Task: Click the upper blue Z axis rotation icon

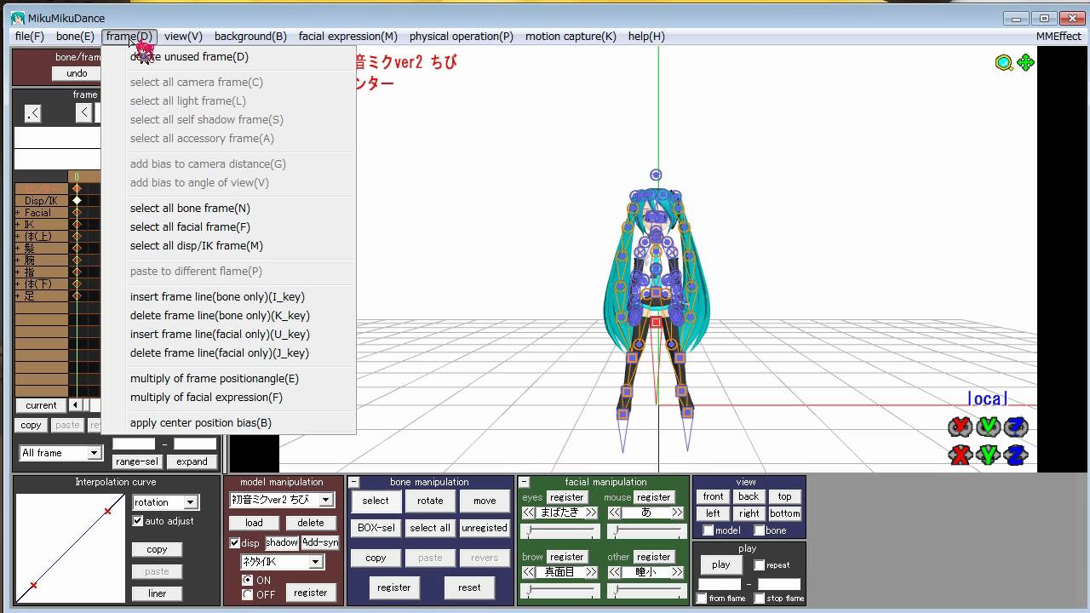Action: pos(1015,427)
